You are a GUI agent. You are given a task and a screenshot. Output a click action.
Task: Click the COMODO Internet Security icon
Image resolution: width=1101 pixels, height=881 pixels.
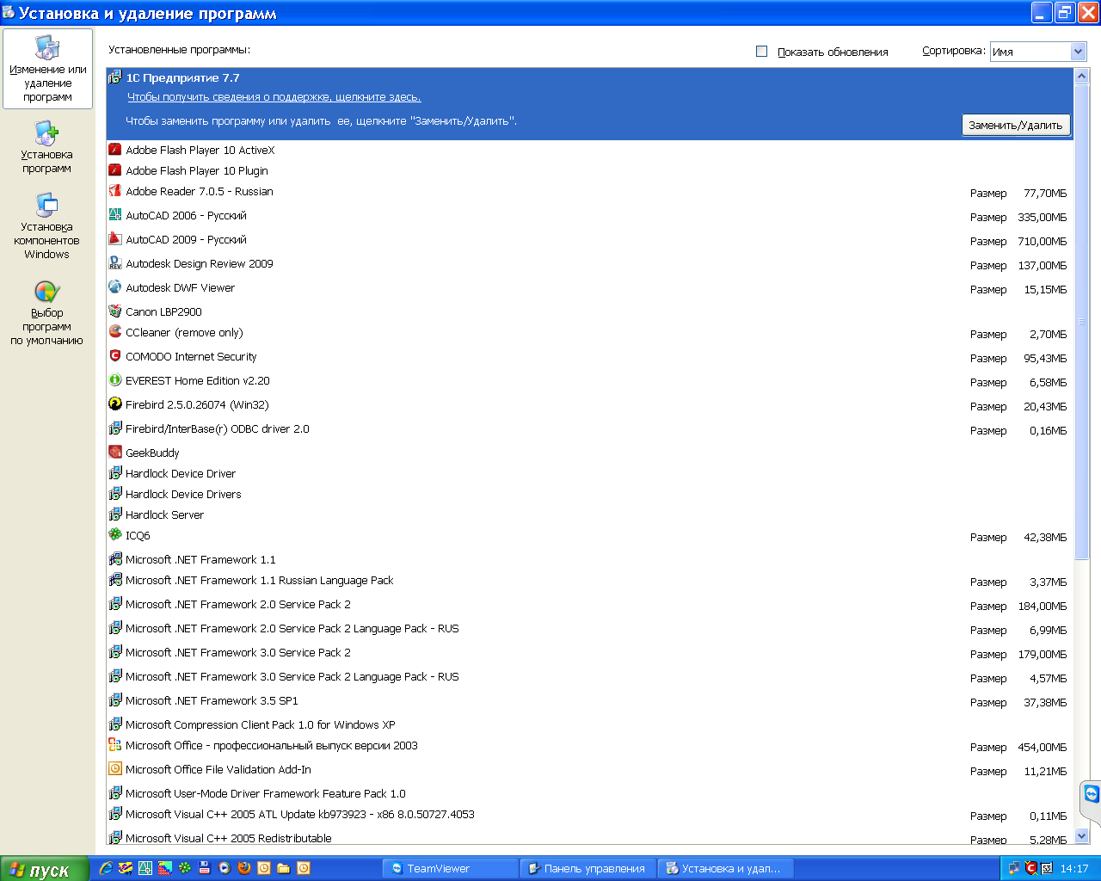click(115, 356)
